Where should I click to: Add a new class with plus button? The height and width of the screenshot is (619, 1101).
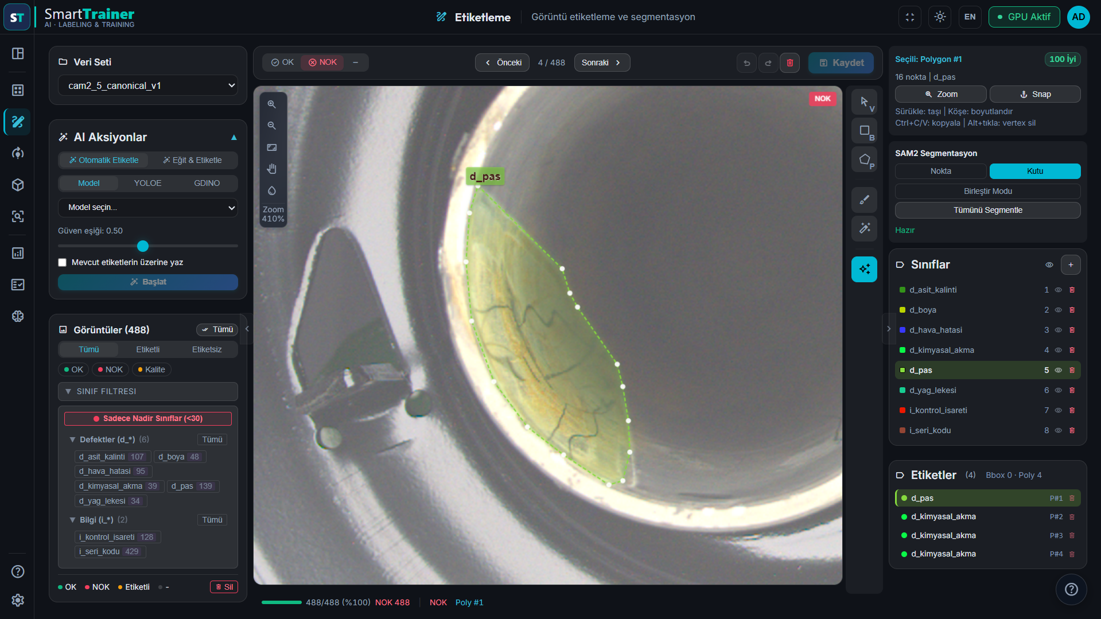pos(1071,265)
